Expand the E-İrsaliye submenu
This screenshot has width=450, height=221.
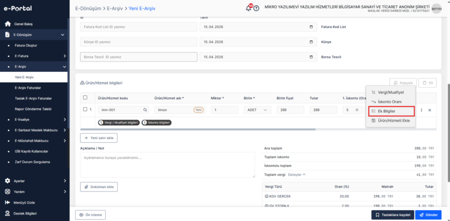tap(65, 119)
